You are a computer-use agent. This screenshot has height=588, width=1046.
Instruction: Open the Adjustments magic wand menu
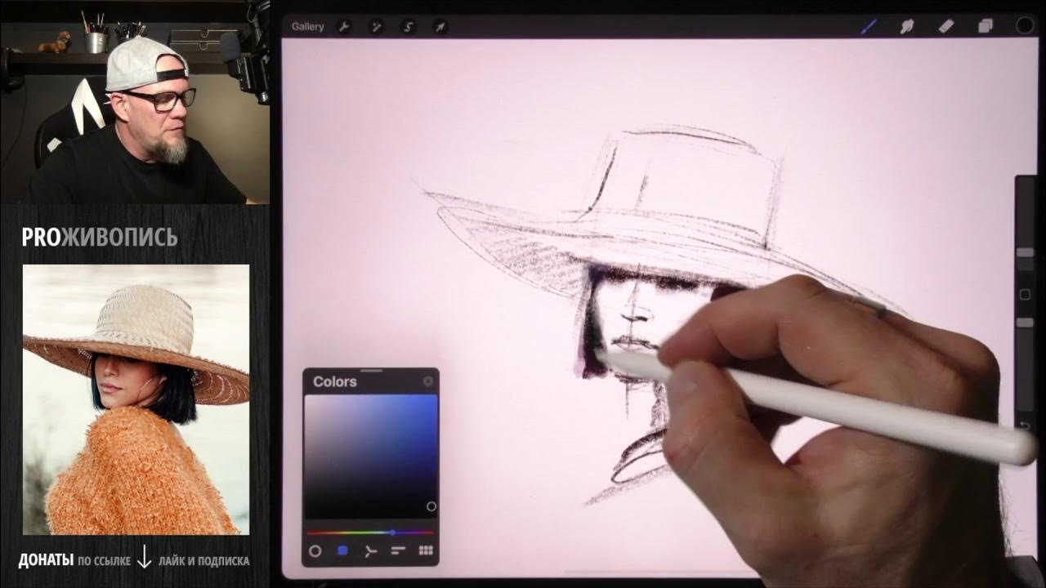[377, 27]
